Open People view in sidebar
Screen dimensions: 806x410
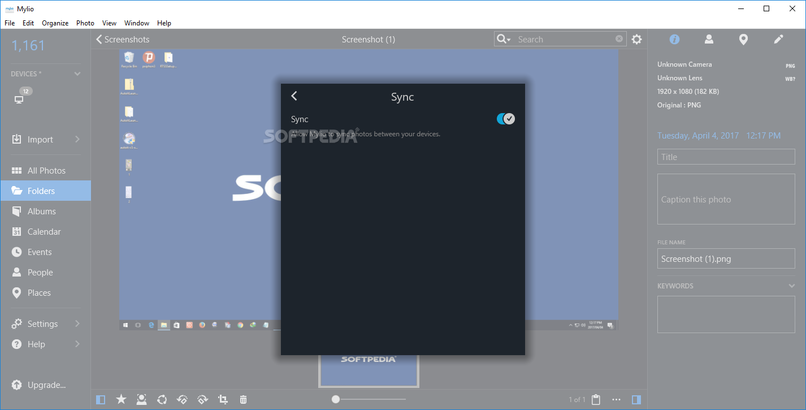pyautogui.click(x=45, y=272)
